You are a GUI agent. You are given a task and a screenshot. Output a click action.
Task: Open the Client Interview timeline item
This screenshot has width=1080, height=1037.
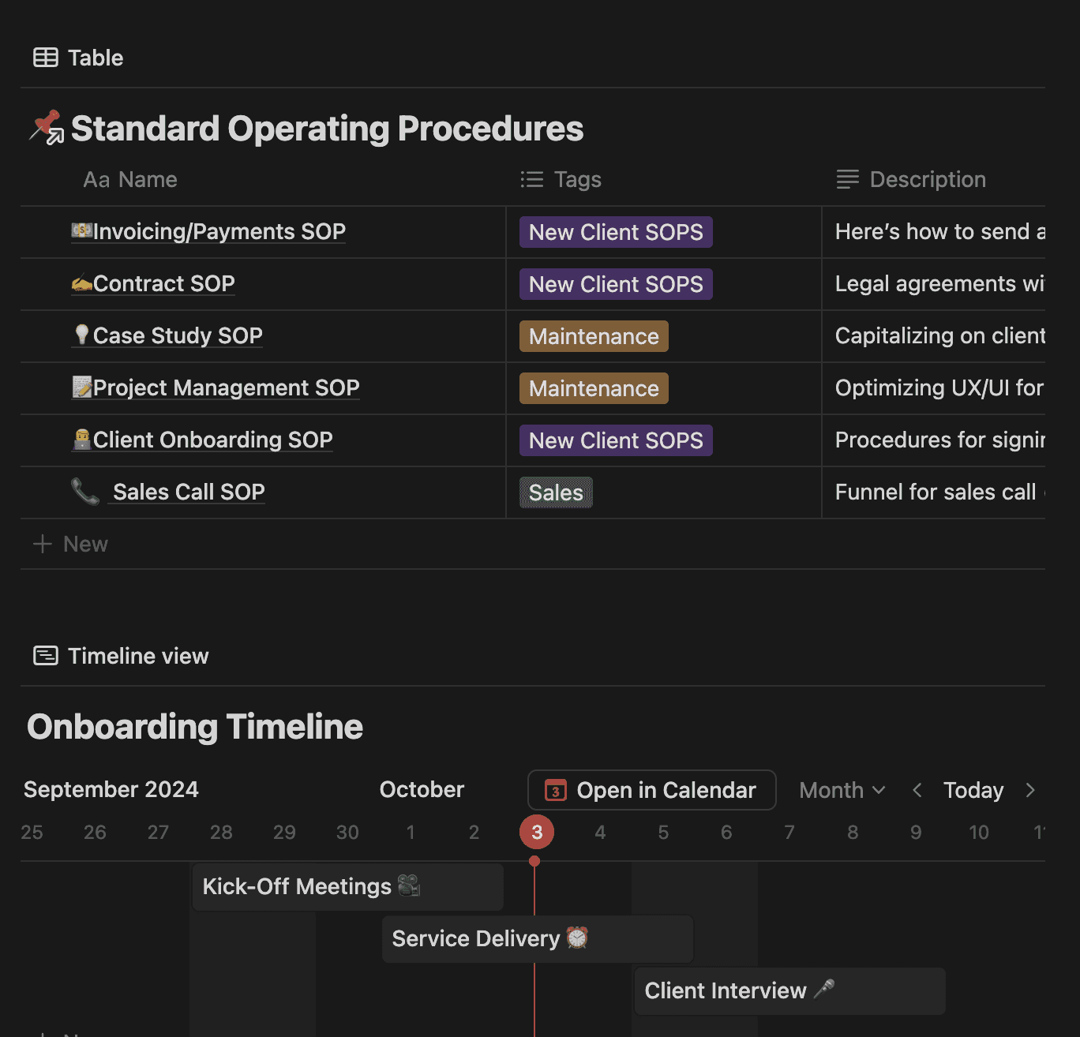789,991
